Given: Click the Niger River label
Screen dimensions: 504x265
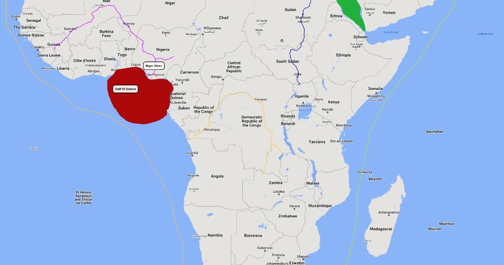Looking at the screenshot, I should coord(153,66).
